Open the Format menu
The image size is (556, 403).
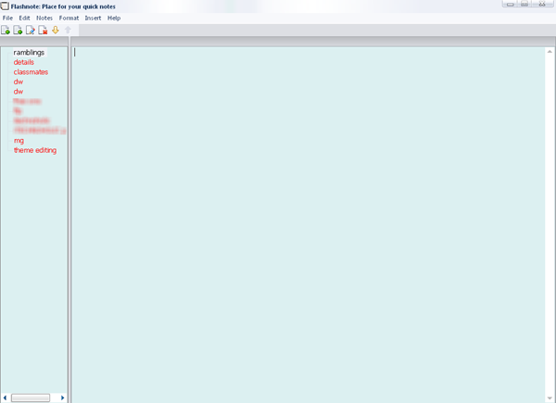[x=69, y=19]
